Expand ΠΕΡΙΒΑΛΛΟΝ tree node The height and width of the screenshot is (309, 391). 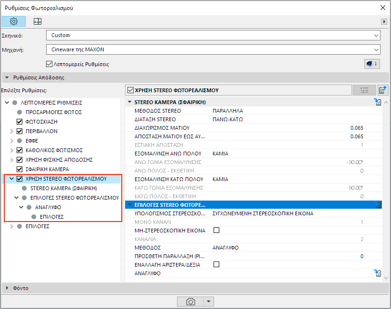(11, 131)
